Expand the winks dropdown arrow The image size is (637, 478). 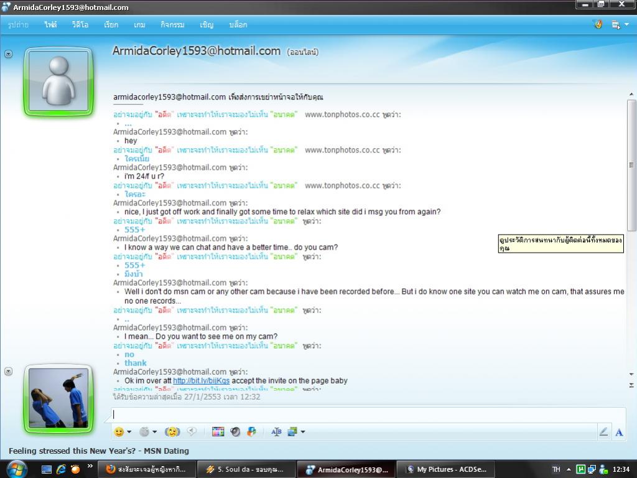(154, 432)
